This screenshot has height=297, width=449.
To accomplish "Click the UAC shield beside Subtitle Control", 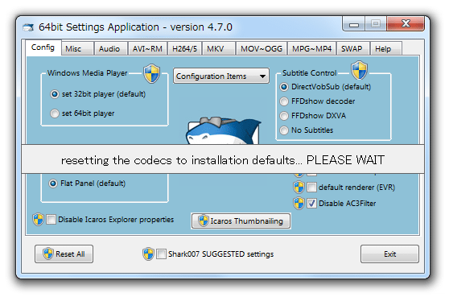I will tap(359, 70).
